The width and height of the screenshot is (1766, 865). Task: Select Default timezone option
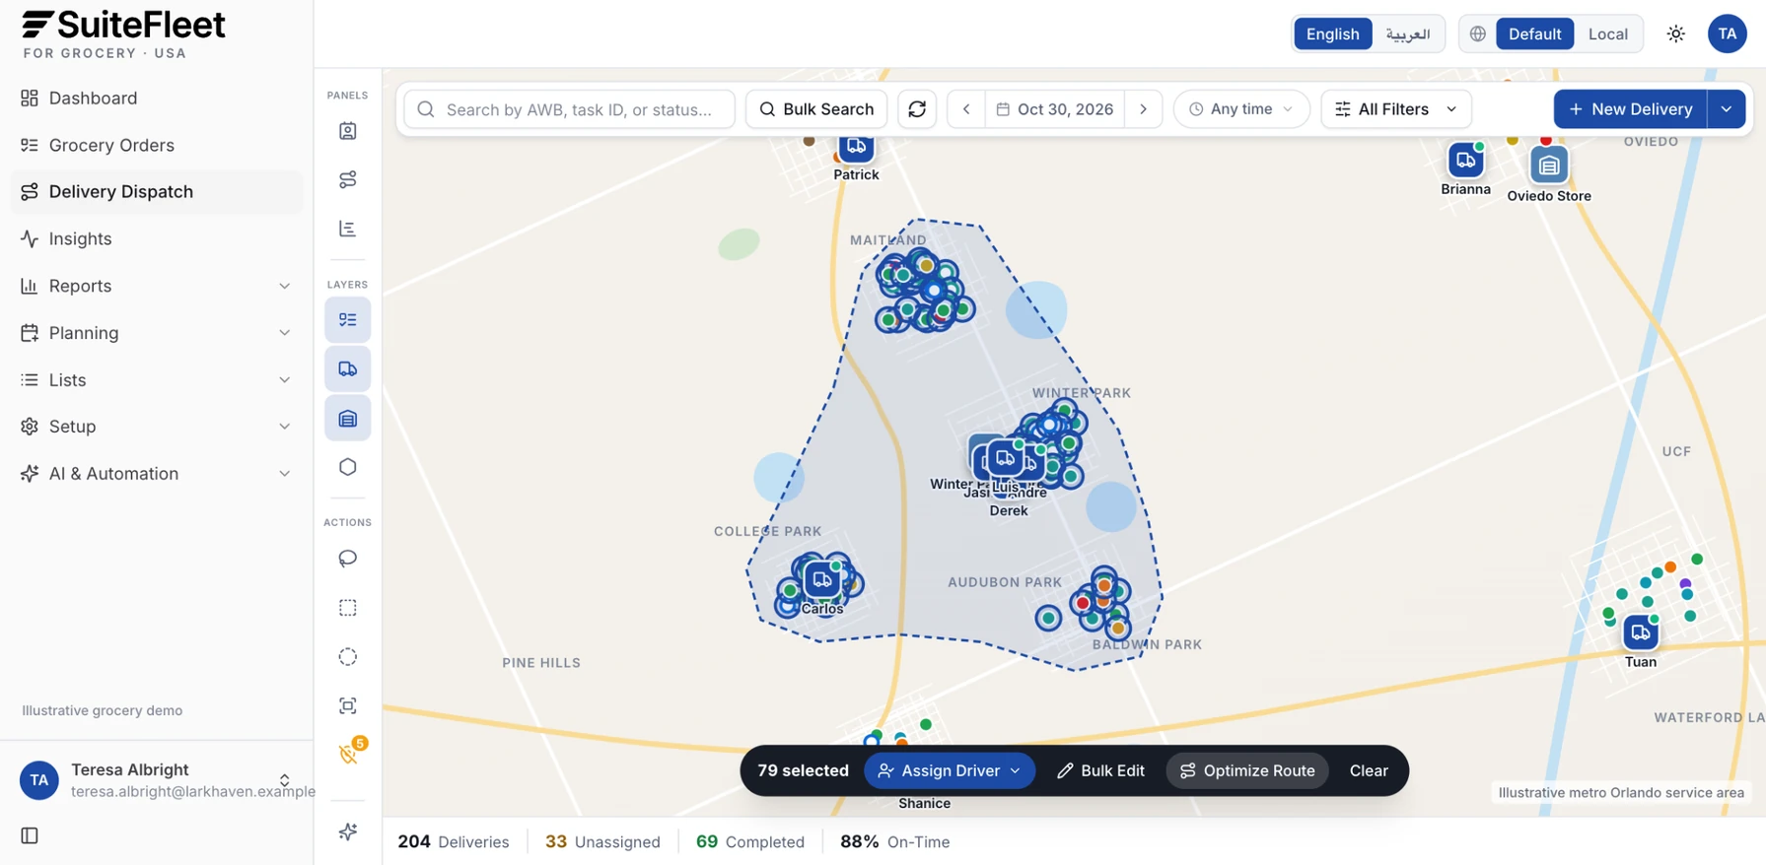click(1534, 33)
